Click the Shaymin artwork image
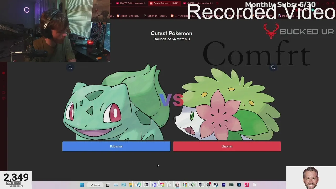Viewport: 336px width, 189px height. coord(227,104)
